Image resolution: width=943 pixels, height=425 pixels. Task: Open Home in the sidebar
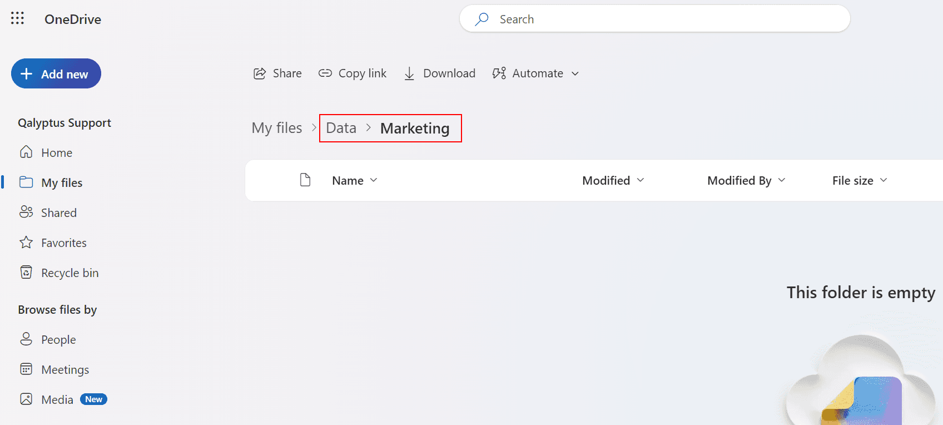coord(46,152)
